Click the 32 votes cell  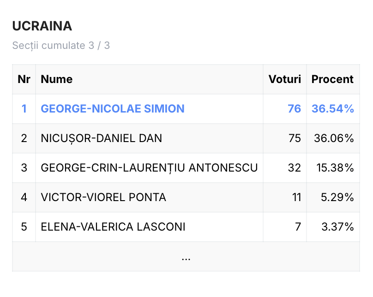click(285, 168)
